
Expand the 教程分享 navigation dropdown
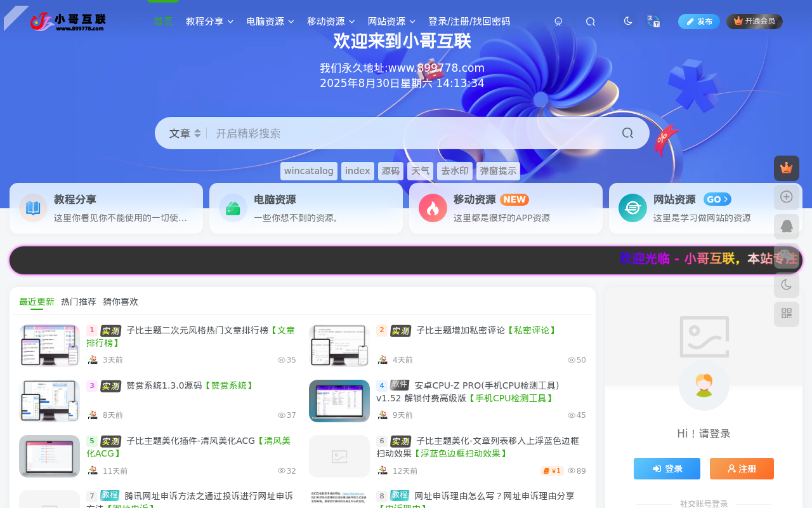[209, 22]
